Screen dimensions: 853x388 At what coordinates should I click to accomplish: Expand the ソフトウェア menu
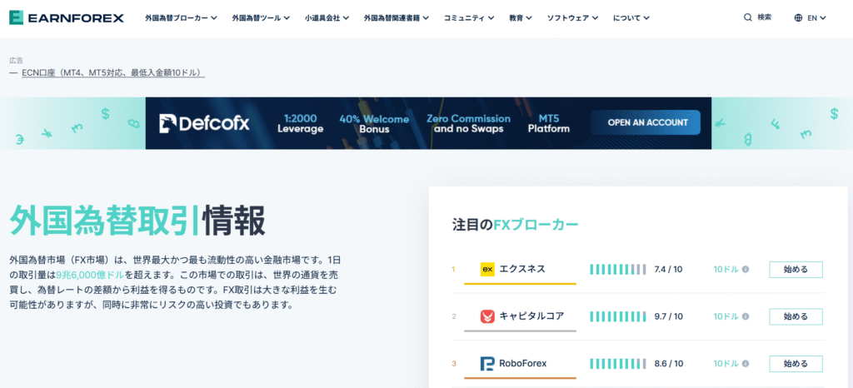[x=573, y=18]
